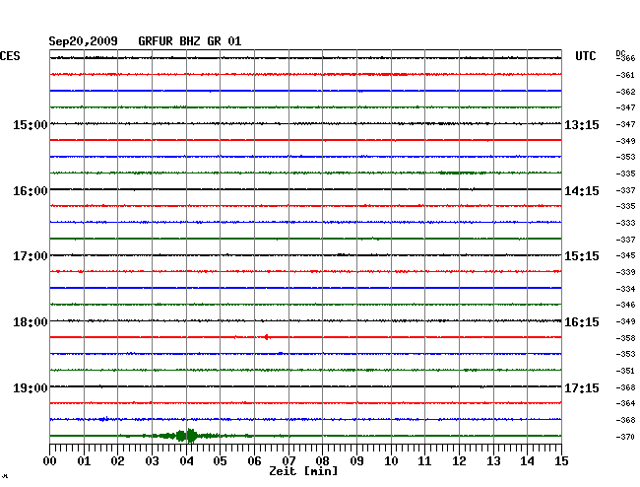Viewport: 640px width, 487px height.
Task: Click the DC offset value '-361'
Action: [625, 75]
